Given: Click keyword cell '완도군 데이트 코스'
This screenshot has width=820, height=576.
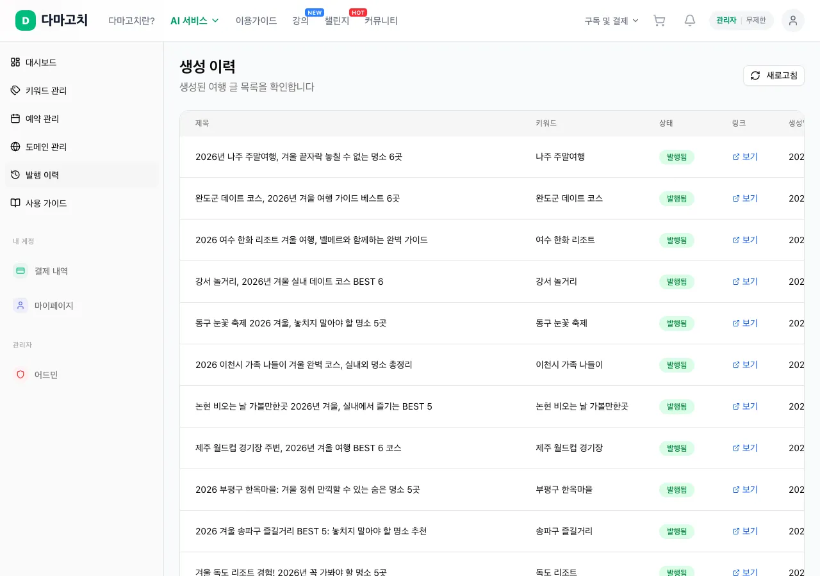Looking at the screenshot, I should tap(569, 198).
